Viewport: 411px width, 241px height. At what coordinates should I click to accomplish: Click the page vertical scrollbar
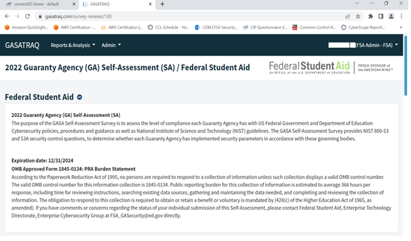[406, 66]
